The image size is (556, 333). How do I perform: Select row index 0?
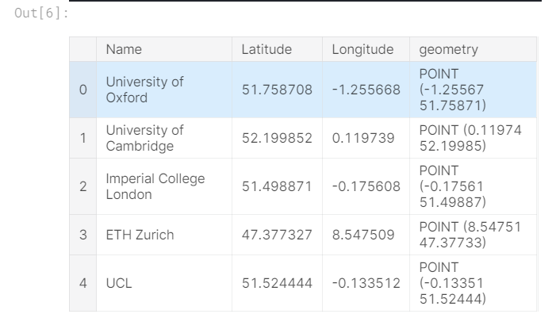(82, 90)
